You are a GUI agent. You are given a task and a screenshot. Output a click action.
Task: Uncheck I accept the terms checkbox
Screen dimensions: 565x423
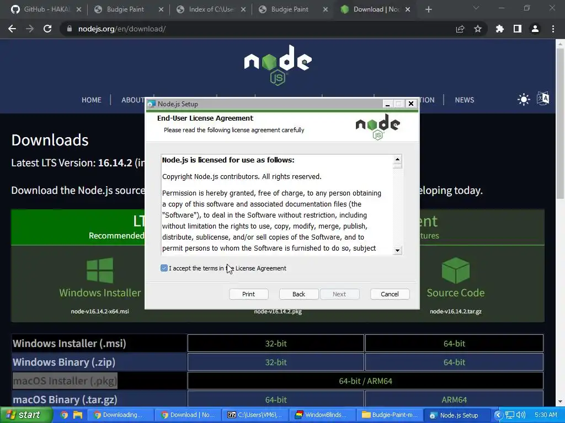pyautogui.click(x=164, y=268)
